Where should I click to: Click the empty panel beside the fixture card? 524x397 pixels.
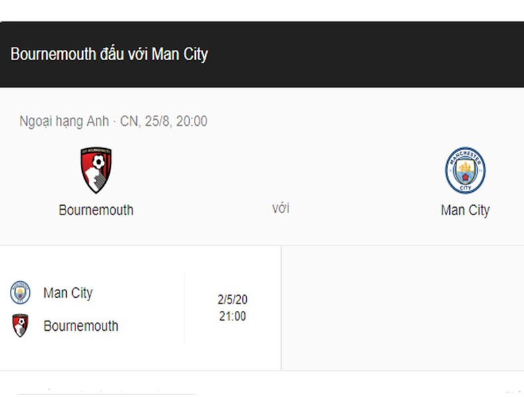point(403,308)
